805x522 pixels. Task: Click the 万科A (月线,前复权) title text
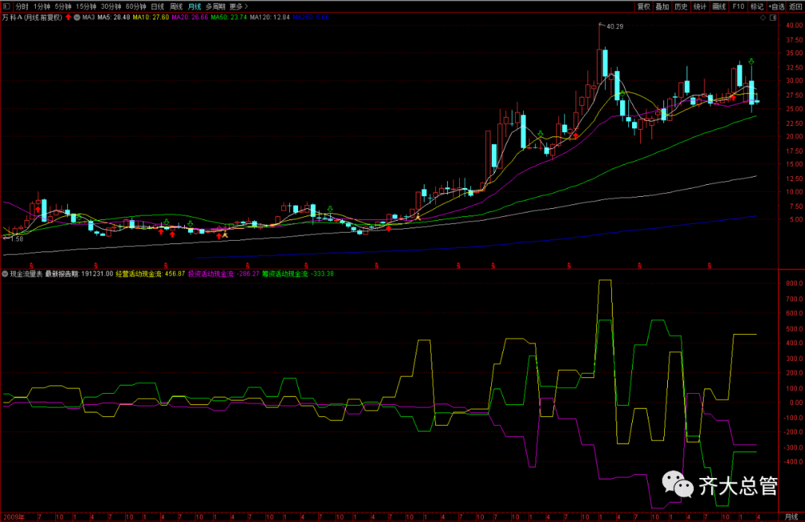32,17
